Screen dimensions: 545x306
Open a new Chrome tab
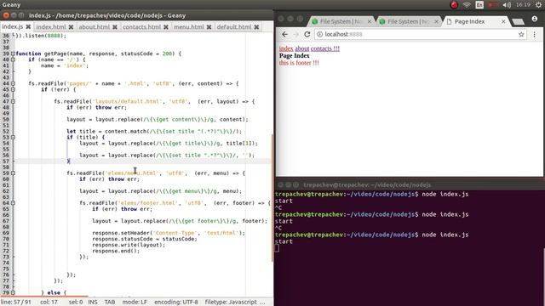point(518,22)
